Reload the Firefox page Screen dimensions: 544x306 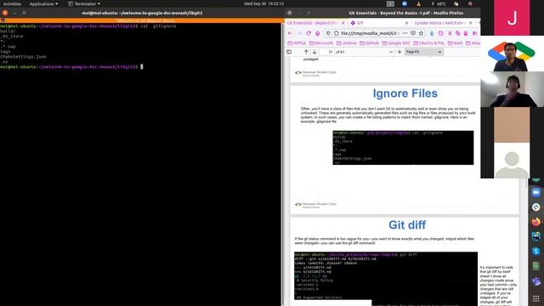tap(309, 33)
